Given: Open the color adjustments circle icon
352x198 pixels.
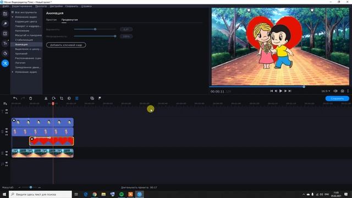Looking at the screenshot, I should click(x=69, y=98).
